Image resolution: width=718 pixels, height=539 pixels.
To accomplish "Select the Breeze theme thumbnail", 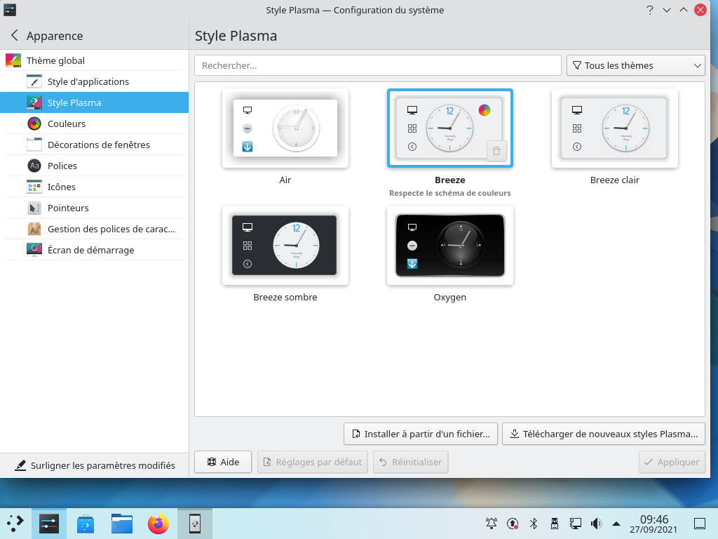I will pyautogui.click(x=449, y=128).
